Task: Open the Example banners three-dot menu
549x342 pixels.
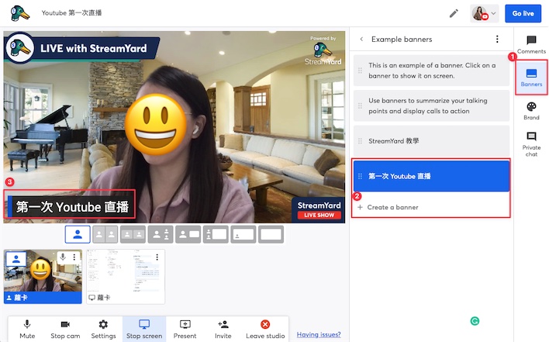Action: 497,40
